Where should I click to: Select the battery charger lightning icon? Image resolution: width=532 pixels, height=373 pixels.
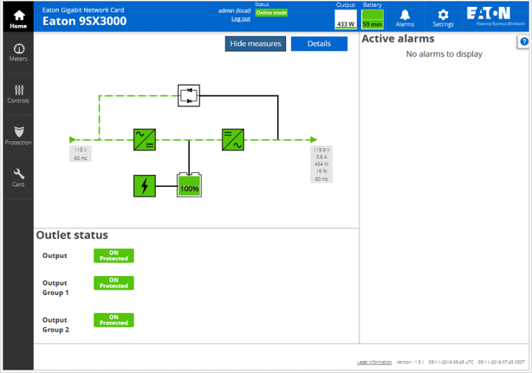tap(145, 186)
